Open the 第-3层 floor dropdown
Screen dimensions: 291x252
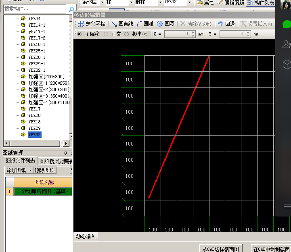pos(102,2)
